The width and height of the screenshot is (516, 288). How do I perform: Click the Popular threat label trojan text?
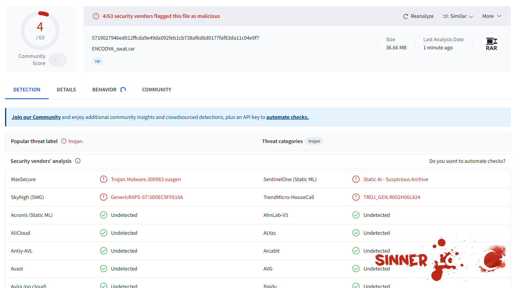pyautogui.click(x=76, y=141)
